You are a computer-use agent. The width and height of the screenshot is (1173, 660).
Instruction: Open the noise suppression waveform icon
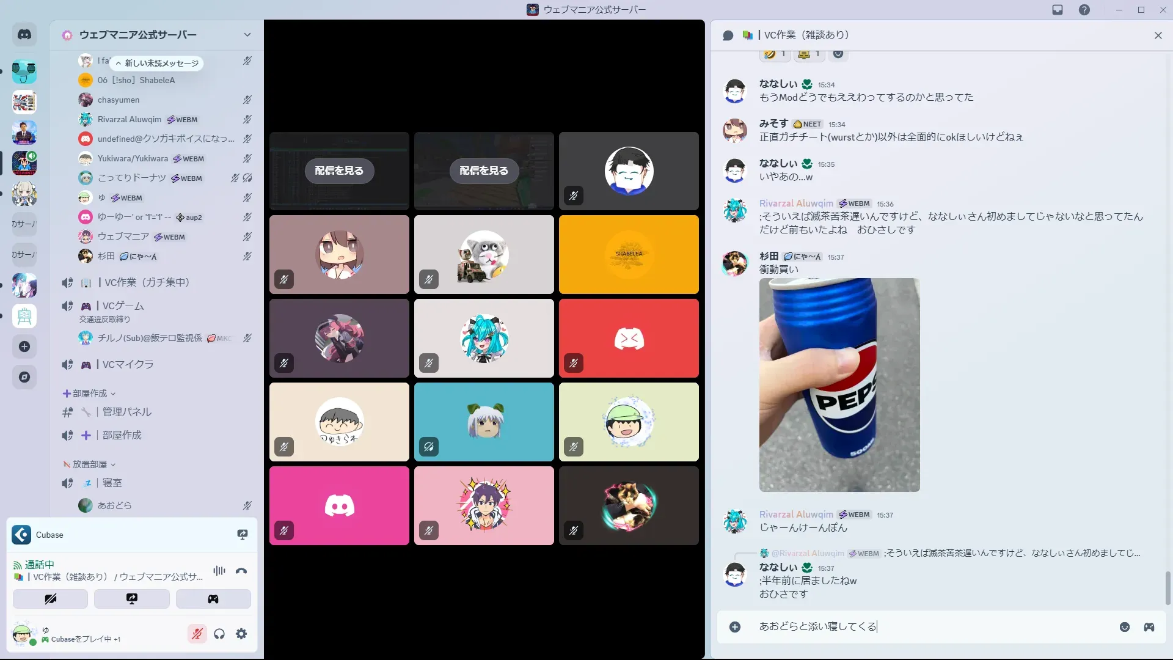pos(219,571)
